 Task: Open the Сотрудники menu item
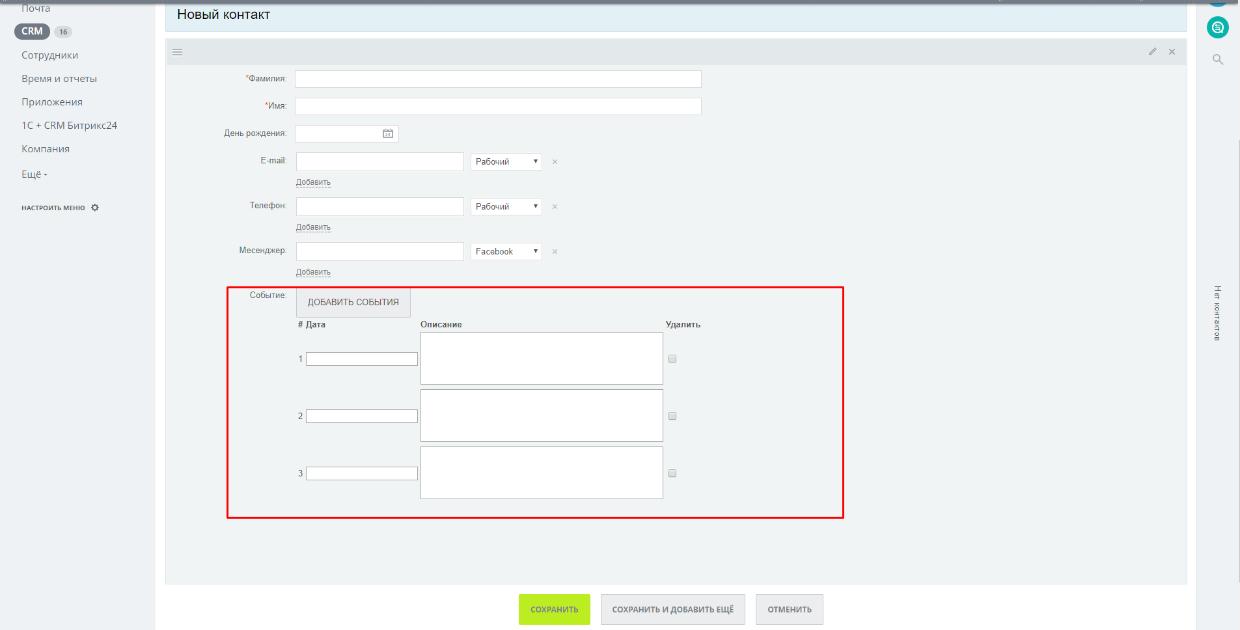tap(49, 55)
